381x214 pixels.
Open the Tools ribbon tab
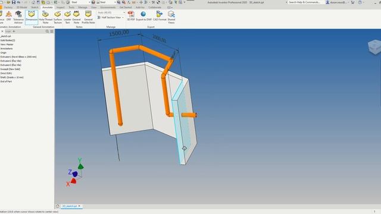pos(71,8)
